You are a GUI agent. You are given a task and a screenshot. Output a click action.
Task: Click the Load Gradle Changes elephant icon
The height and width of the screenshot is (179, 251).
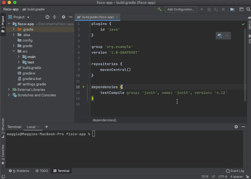pos(220,36)
